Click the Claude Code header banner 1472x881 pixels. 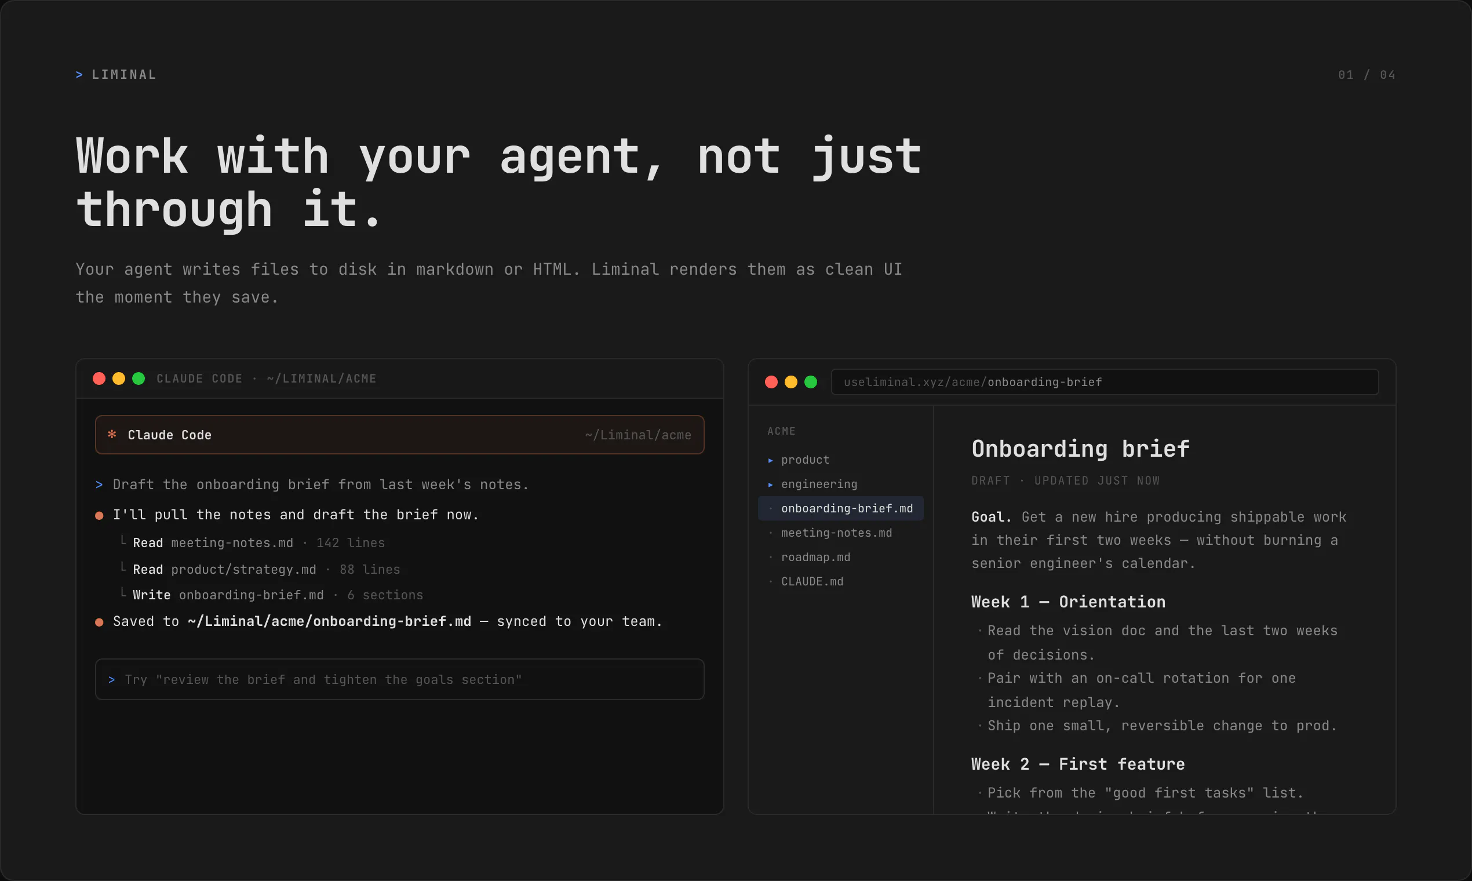[x=399, y=435]
